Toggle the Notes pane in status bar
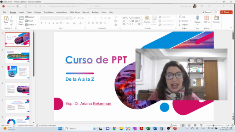 [174, 125]
